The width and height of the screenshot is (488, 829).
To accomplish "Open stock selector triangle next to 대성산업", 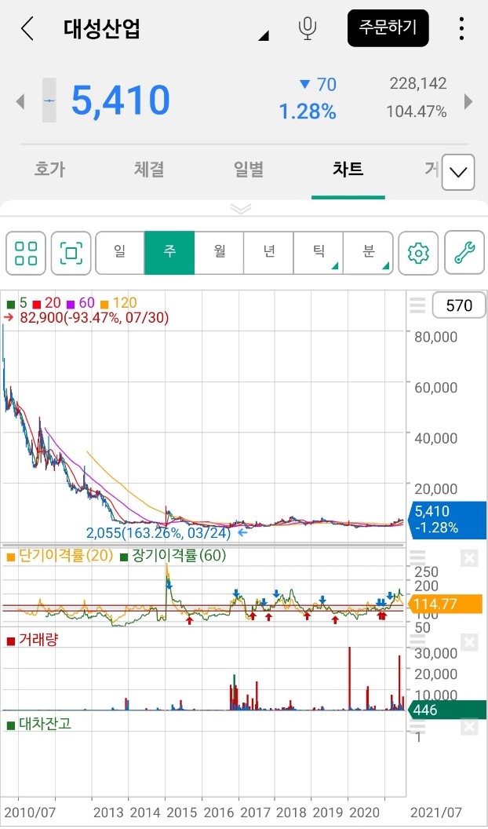I will pos(263,36).
